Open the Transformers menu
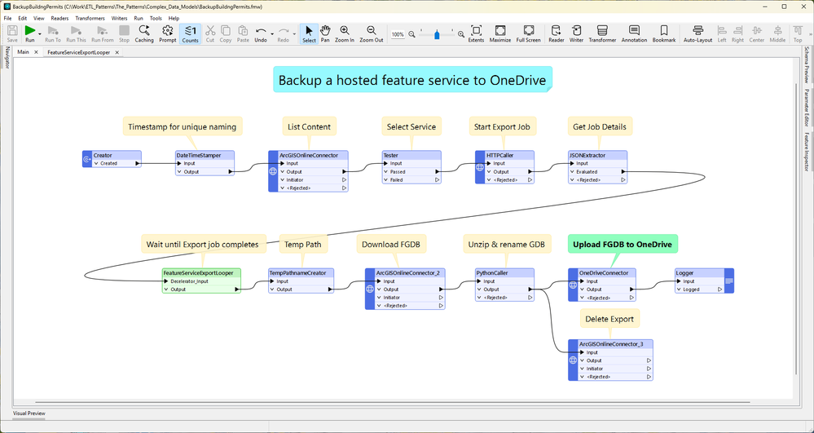814x433 pixels. [x=90, y=18]
